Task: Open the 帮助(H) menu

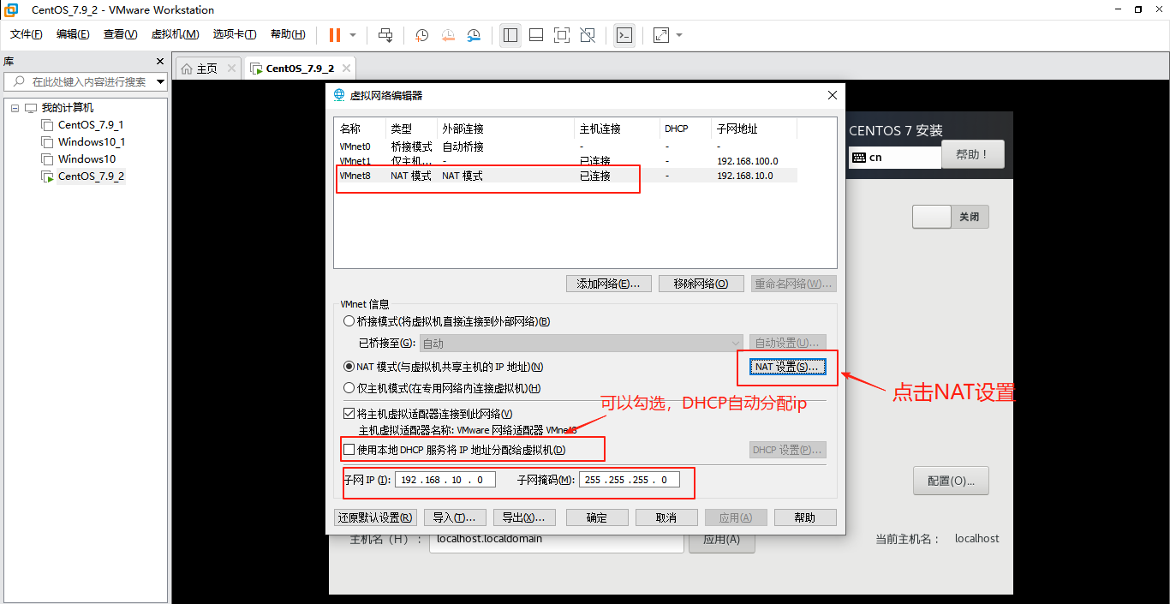Action: pyautogui.click(x=287, y=34)
